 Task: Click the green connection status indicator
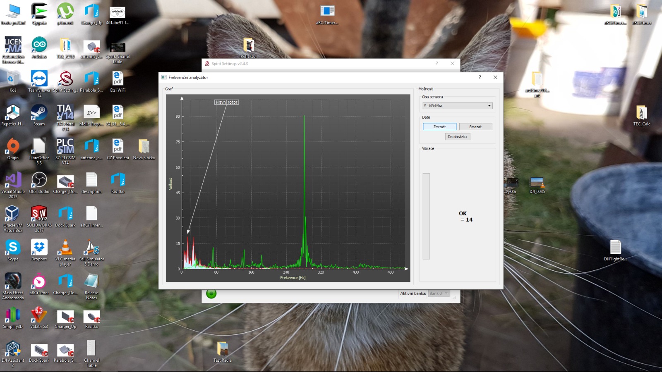pyautogui.click(x=211, y=294)
